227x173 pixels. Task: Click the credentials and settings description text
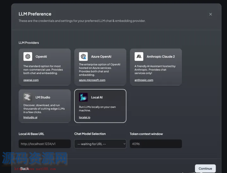point(82,21)
